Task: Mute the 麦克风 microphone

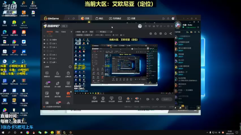Action: pyautogui.click(x=128, y=99)
